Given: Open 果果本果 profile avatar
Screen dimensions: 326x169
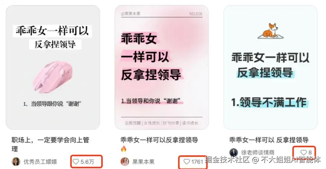Looking at the screenshot, I should point(125,161).
